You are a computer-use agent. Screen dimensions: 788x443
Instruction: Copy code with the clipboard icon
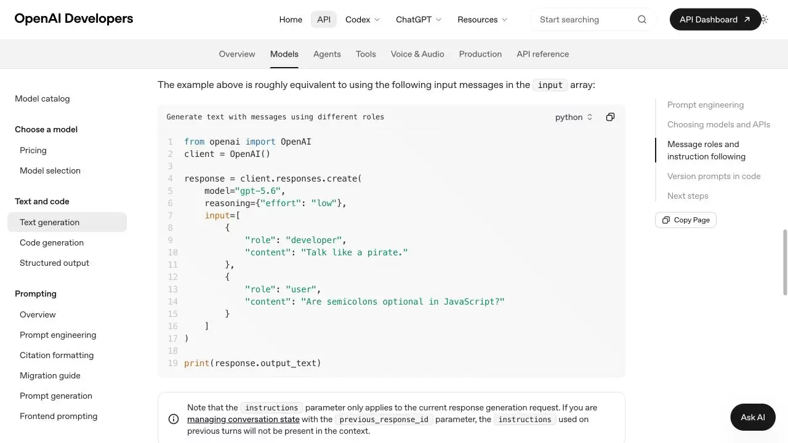coord(610,117)
